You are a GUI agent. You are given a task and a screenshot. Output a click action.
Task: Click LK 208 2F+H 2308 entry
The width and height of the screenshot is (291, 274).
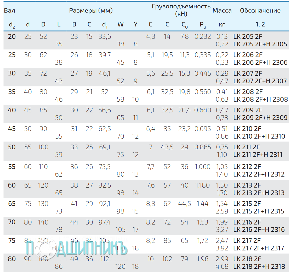tap(261, 100)
